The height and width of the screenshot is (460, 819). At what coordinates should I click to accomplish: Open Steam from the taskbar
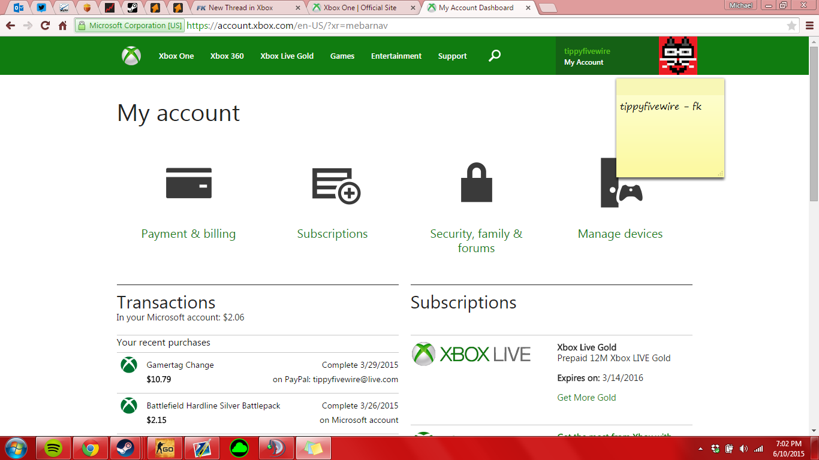point(125,448)
